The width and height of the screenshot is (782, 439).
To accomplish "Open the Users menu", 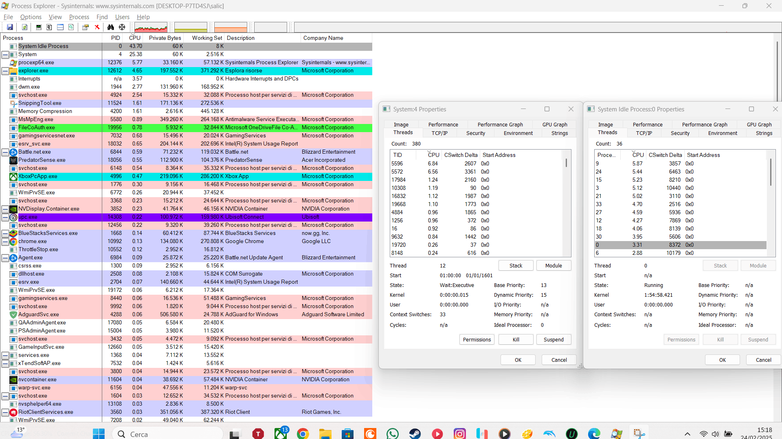I will point(122,17).
